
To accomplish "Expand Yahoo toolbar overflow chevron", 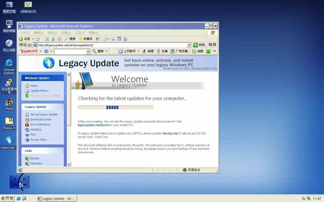I will tap(215, 51).
